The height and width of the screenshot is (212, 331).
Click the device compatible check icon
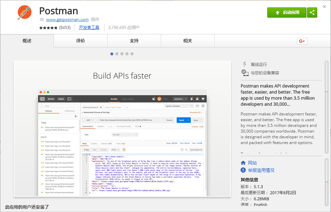(x=245, y=73)
